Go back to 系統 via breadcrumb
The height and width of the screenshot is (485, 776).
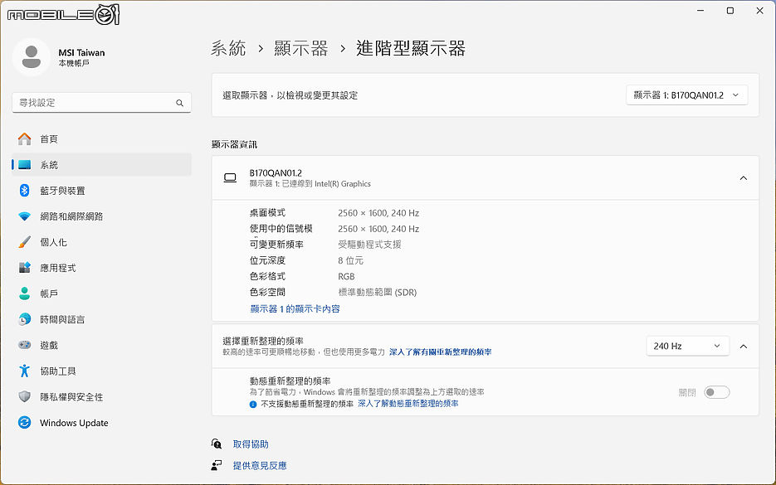coord(228,48)
